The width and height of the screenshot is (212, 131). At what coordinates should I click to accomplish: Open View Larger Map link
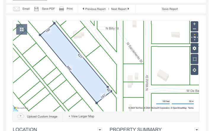(81, 116)
